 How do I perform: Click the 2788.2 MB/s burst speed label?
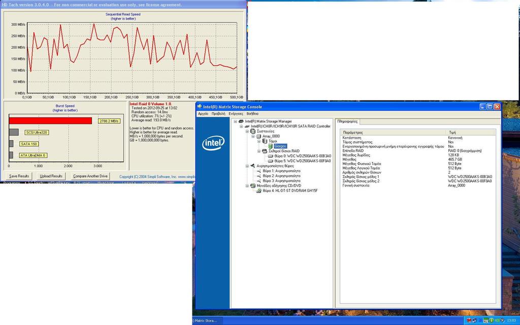109,121
